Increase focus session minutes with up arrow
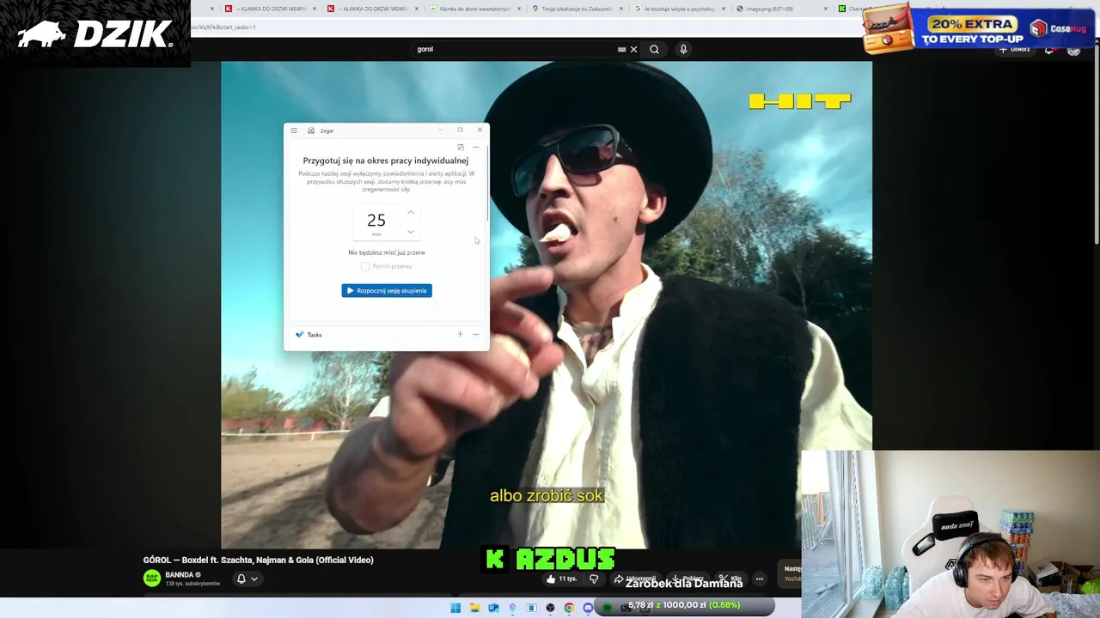This screenshot has height=618, width=1100. click(411, 212)
